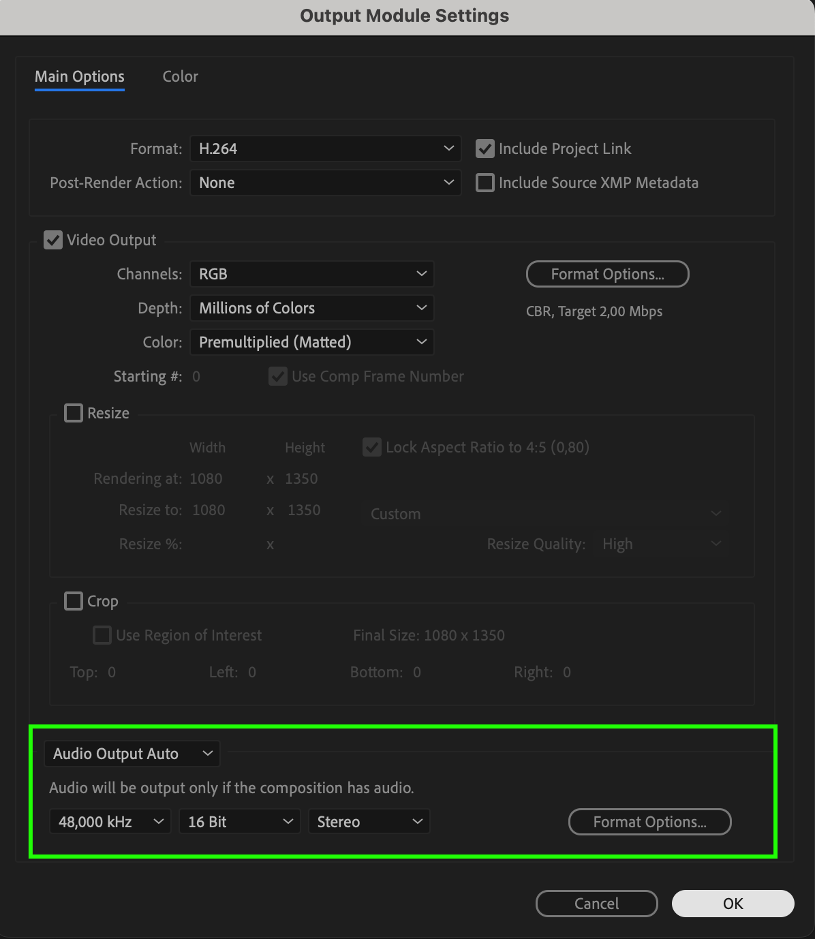Open the Format dropdown showing H.264
Viewport: 815px width, 939px height.
click(x=325, y=149)
